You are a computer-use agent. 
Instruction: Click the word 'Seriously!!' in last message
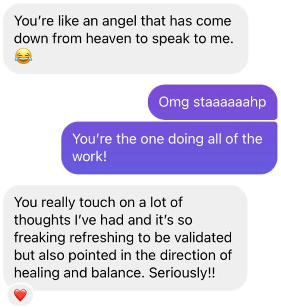coord(182,273)
